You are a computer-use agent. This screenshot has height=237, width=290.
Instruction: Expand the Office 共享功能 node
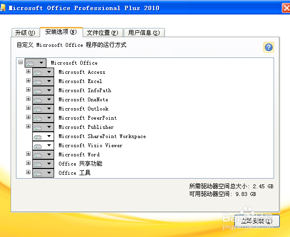pos(29,163)
